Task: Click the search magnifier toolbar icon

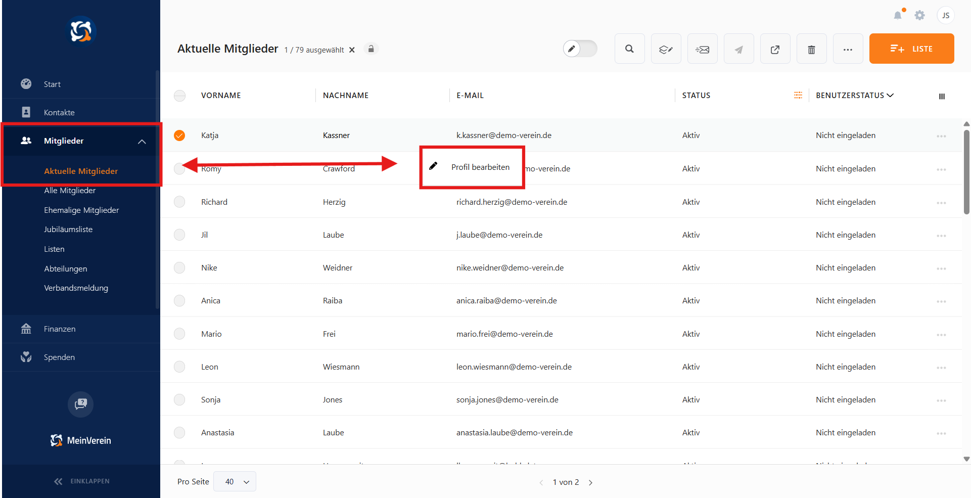Action: tap(629, 49)
